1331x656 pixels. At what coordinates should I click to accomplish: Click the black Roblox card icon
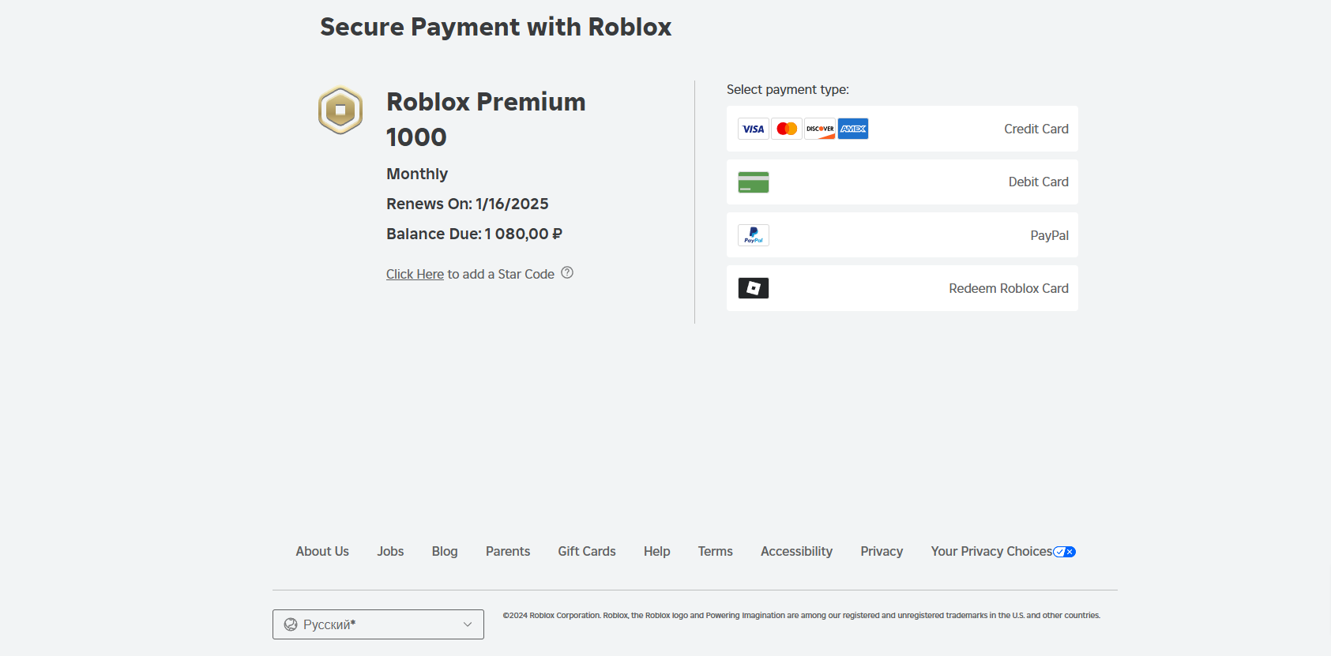754,288
